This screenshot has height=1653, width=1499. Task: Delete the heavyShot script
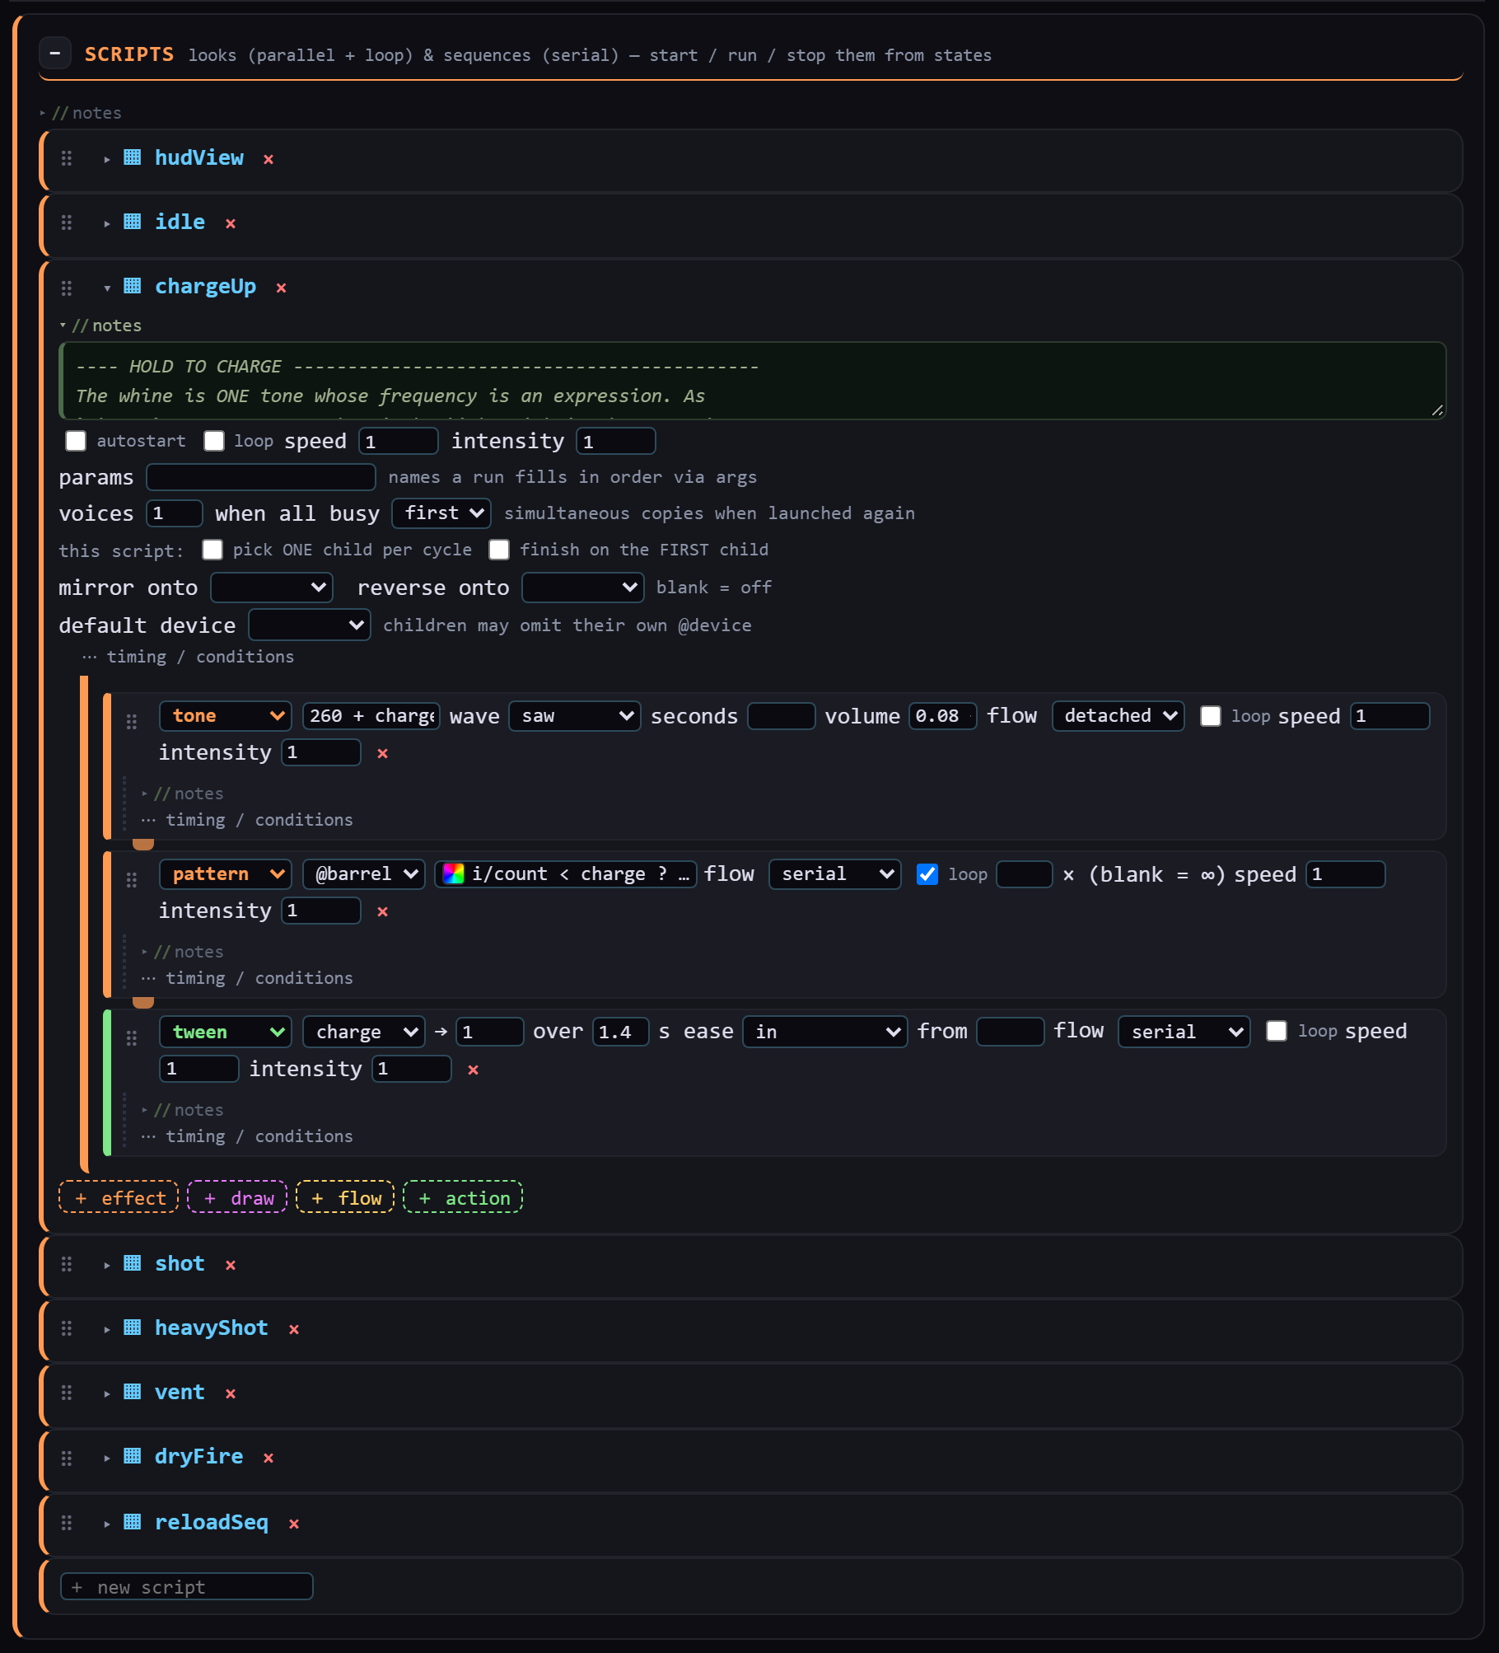pyautogui.click(x=294, y=1329)
